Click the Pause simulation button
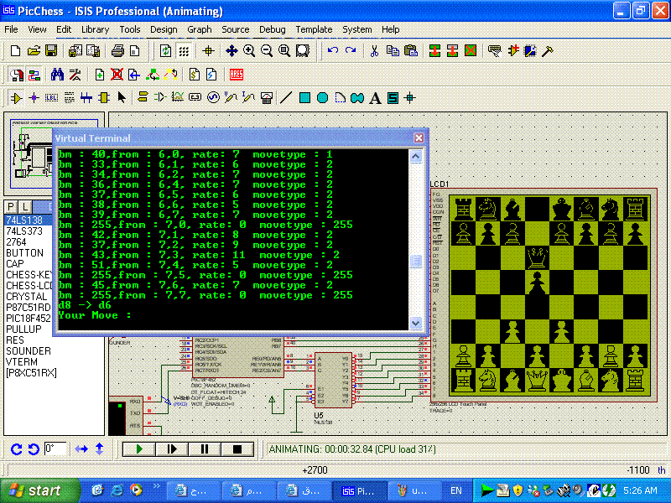 [204, 449]
